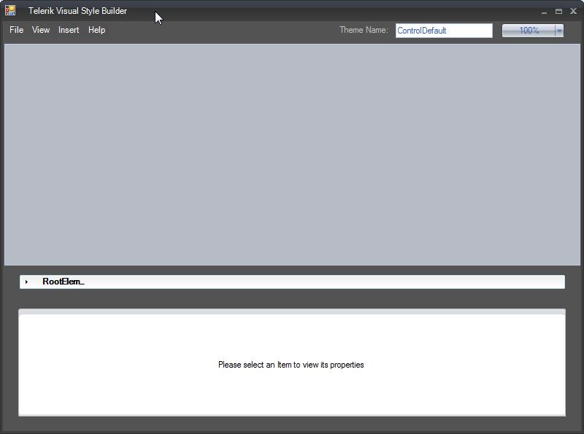
Task: Open the File menu
Action: pos(16,30)
